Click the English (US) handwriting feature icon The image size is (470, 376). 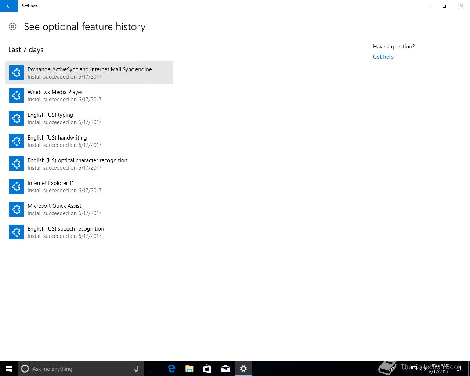pyautogui.click(x=17, y=141)
